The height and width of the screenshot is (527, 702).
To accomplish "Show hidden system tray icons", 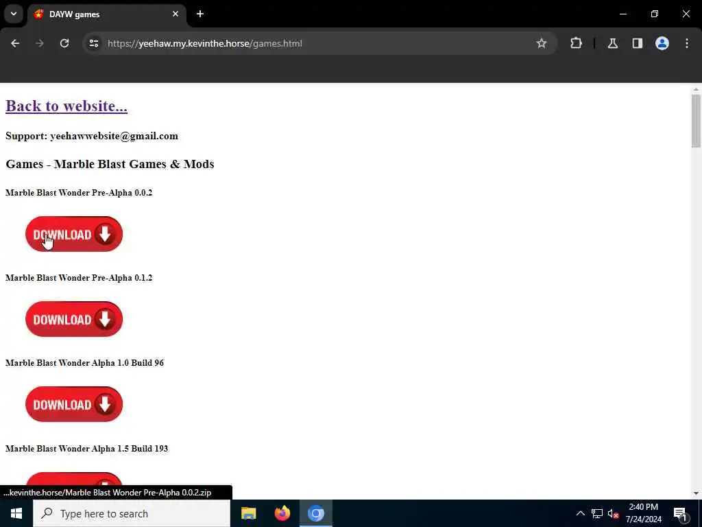I will (x=580, y=513).
